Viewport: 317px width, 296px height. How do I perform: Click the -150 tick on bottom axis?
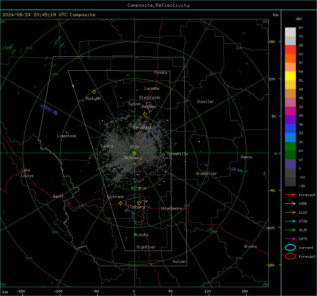pos(21,291)
